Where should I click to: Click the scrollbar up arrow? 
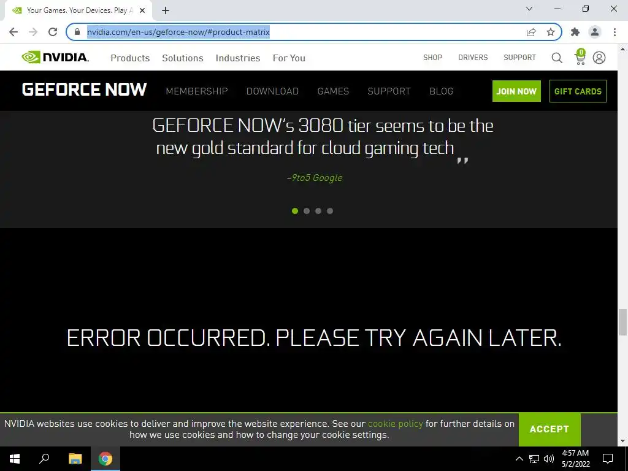tap(622, 49)
